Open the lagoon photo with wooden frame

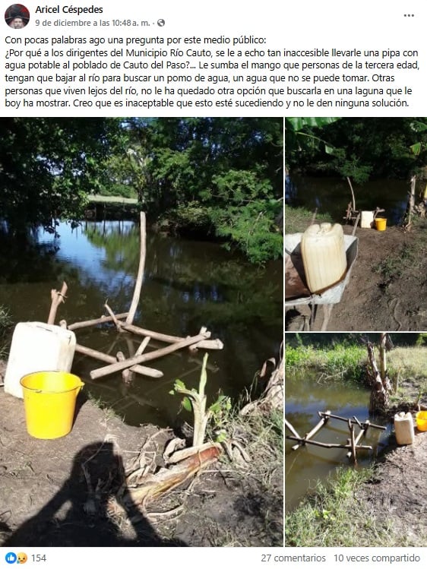356,440
